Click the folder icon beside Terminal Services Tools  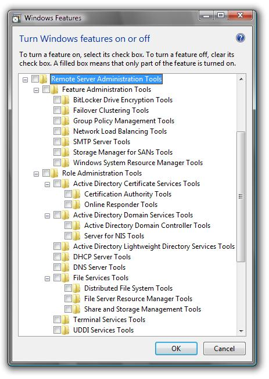click(x=65, y=320)
